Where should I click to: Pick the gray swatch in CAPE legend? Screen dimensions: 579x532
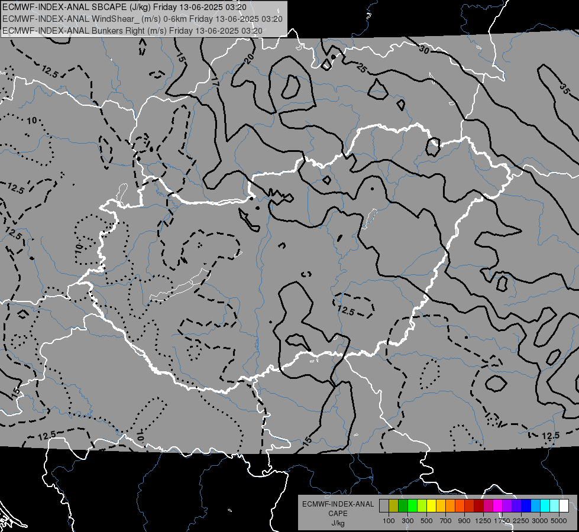pos(384,505)
